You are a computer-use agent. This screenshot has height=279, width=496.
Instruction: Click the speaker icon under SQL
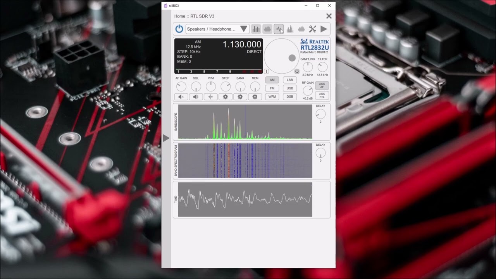coord(196,97)
